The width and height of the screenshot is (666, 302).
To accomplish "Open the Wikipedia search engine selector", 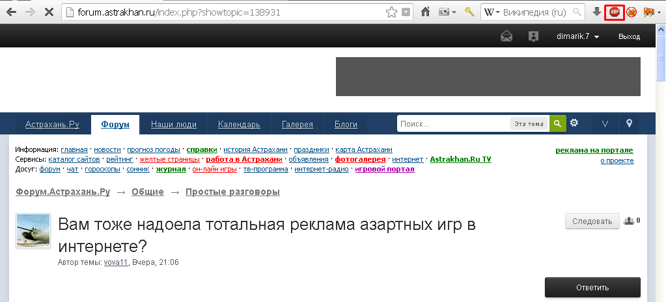I will click(492, 12).
